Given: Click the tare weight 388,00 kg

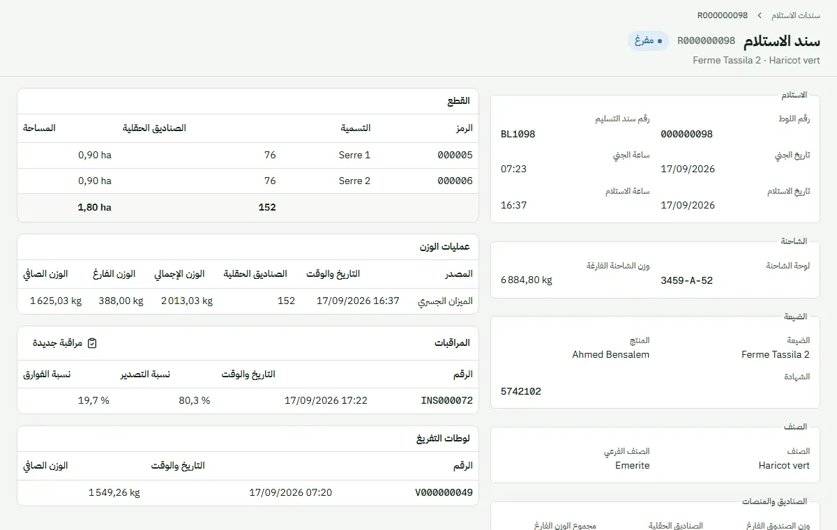Looking at the screenshot, I should (x=121, y=301).
